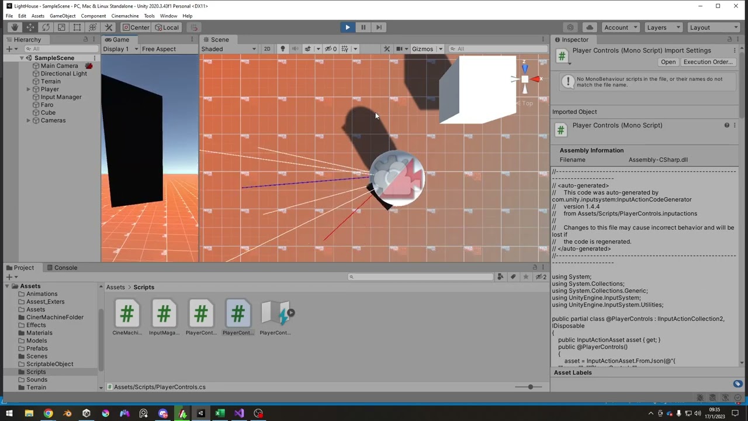The height and width of the screenshot is (421, 748).
Task: Select the Prefabs folder in Project
Action: 37,348
